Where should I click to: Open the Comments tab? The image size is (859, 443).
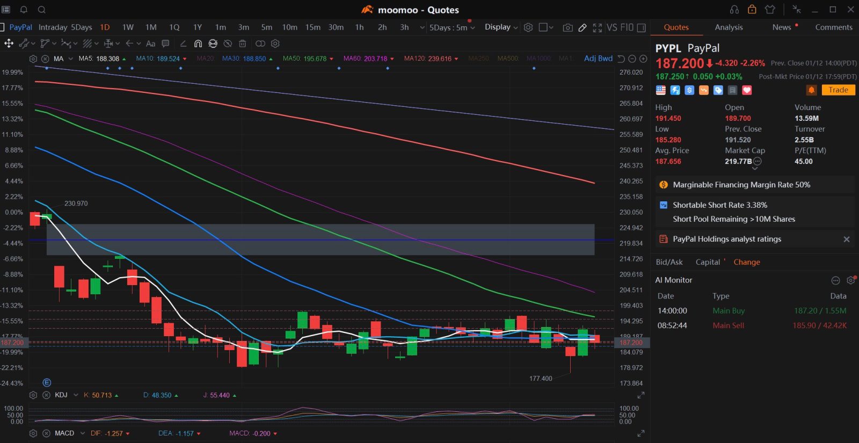coord(834,27)
